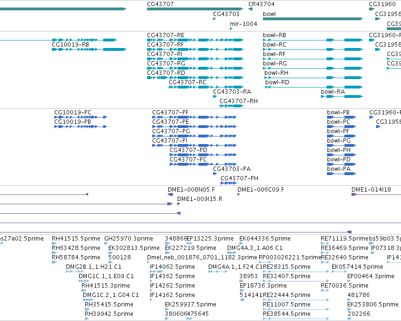The image size is (401, 321).
Task: Select the CG43707-PF protein label
Action: 170,112
